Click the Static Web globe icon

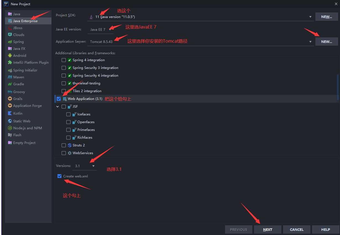point(10,121)
